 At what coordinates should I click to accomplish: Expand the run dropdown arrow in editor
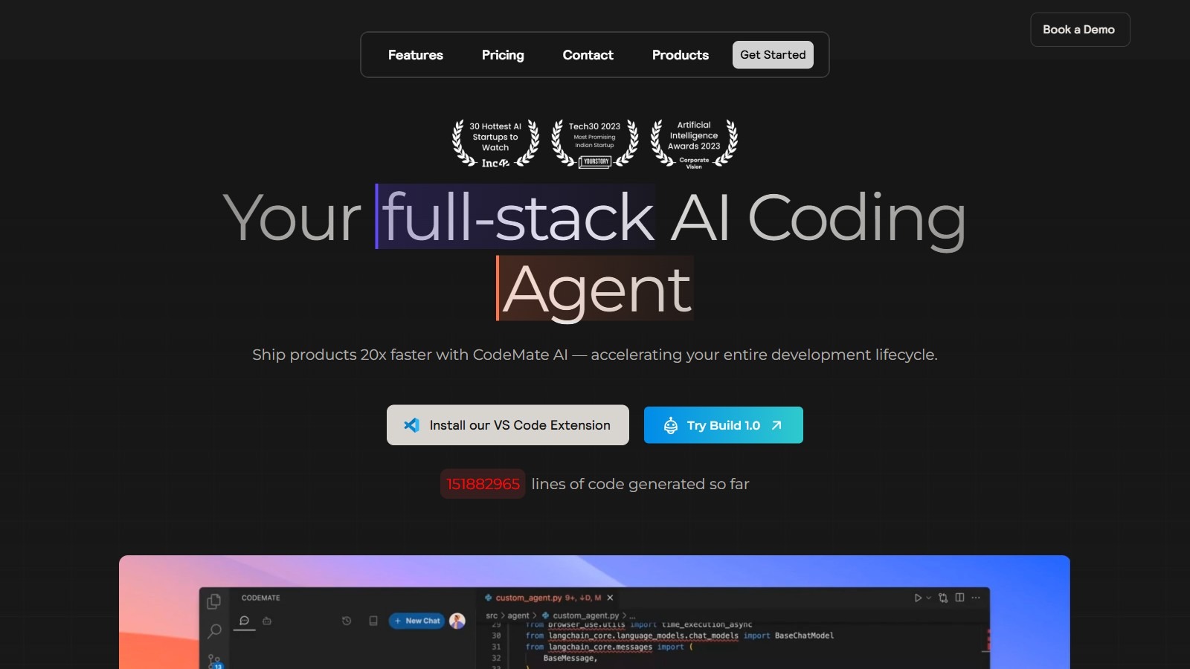[x=928, y=598]
